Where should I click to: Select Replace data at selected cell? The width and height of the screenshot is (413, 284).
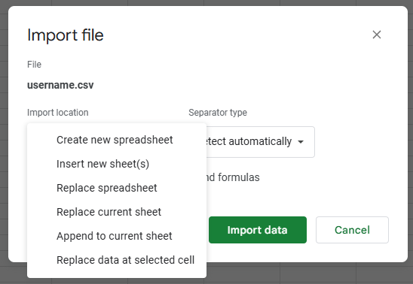(117, 260)
